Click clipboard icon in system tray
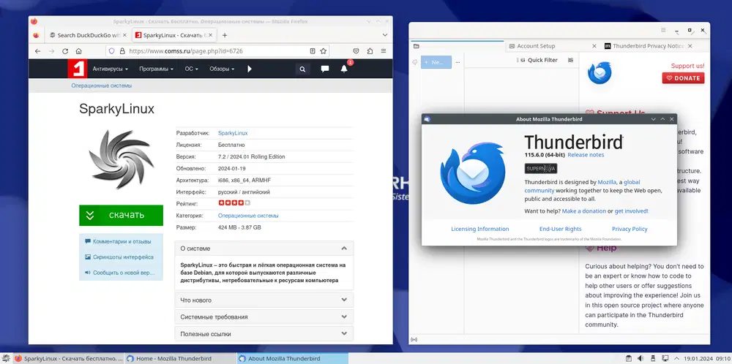The width and height of the screenshot is (732, 364). pos(629,358)
